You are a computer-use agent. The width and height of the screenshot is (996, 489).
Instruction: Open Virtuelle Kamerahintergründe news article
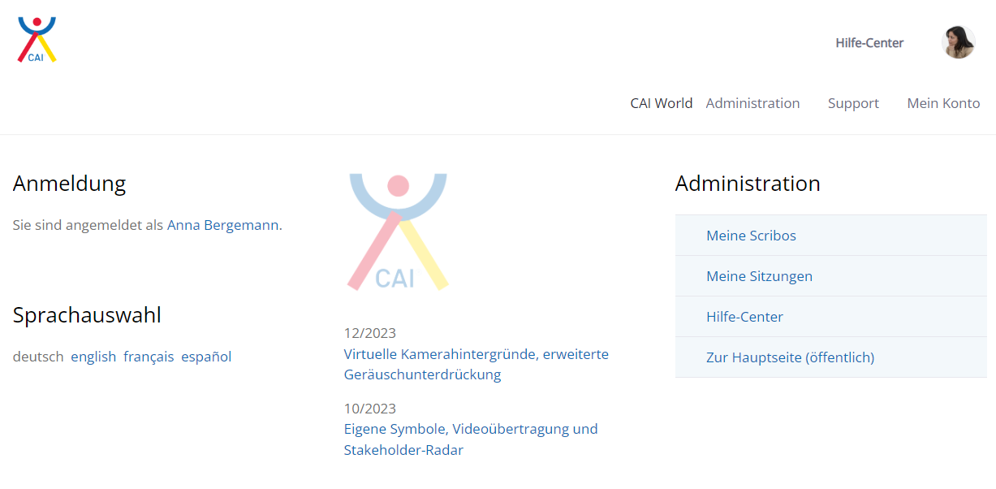[476, 365]
